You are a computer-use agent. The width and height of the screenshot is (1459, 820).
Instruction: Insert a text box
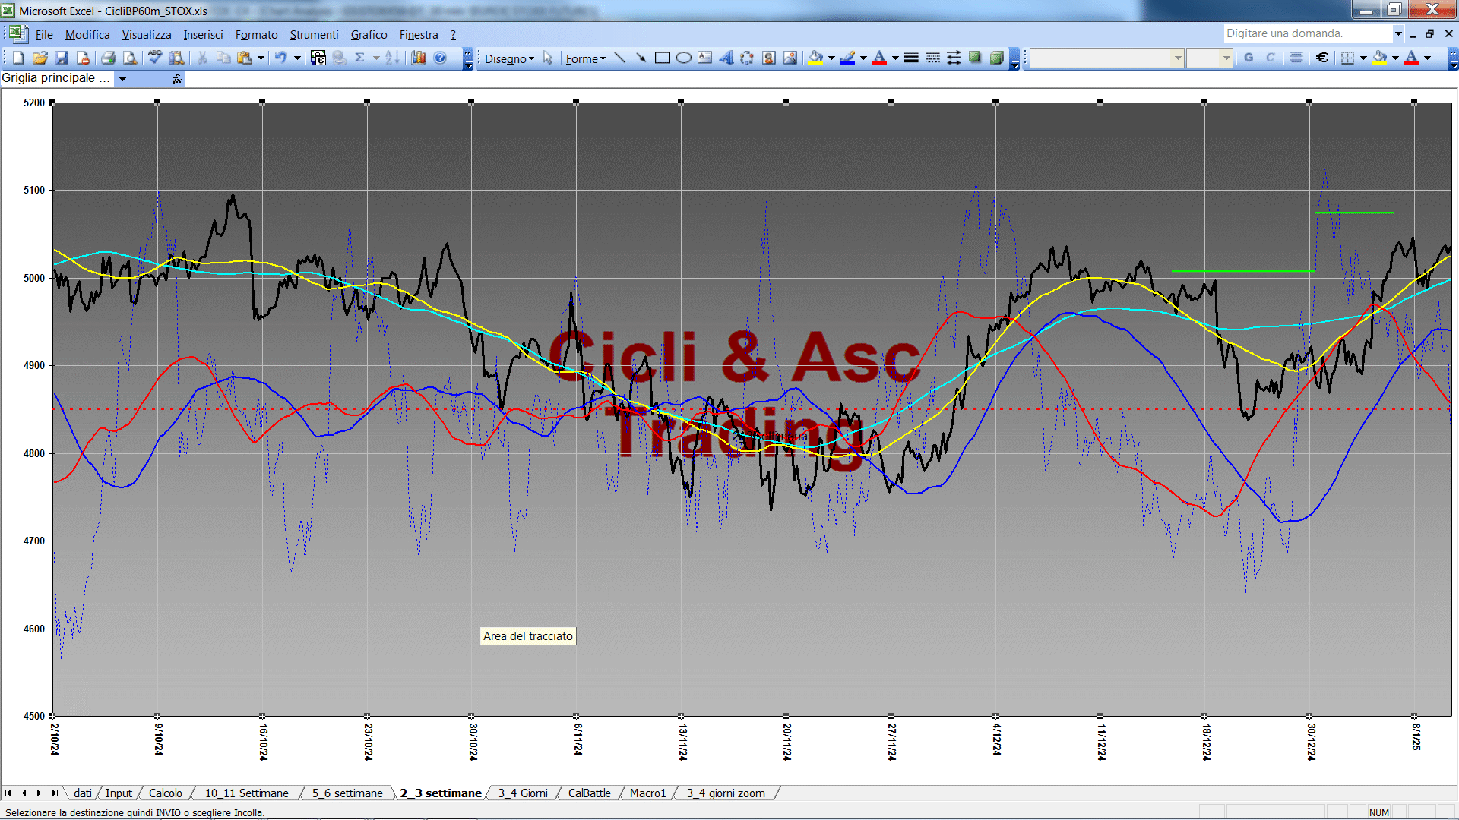704,58
